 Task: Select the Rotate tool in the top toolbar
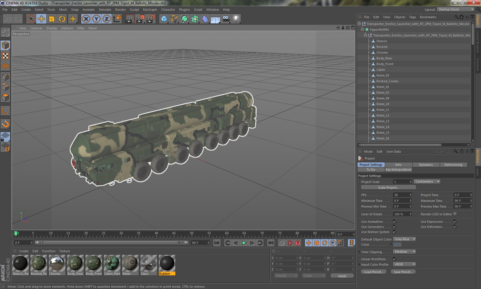(x=62, y=19)
